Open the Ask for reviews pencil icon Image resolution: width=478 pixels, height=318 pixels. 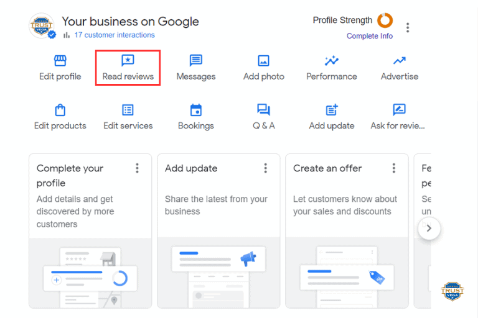coord(400,109)
